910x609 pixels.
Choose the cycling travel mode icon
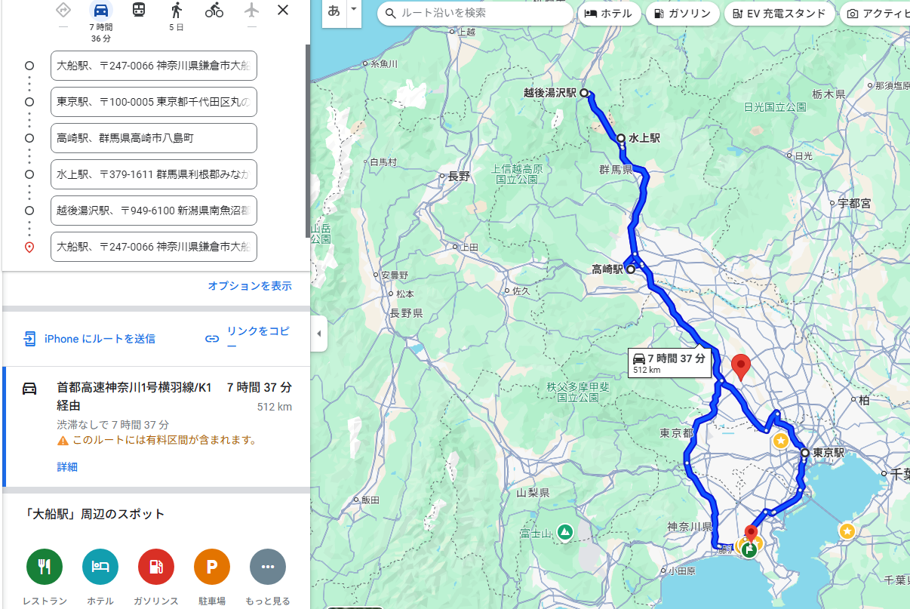click(214, 10)
